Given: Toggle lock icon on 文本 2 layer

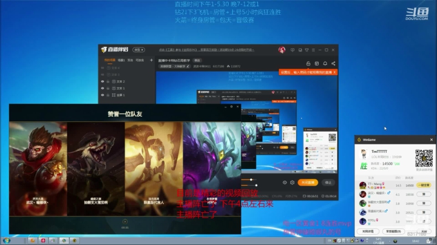Looking at the screenshot, I should click(108, 82).
